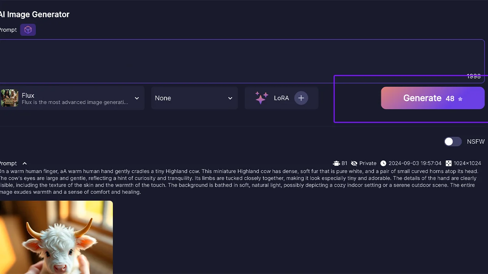Enable the NSFW toggle switch
Screen dimensions: 488x274
(453, 142)
